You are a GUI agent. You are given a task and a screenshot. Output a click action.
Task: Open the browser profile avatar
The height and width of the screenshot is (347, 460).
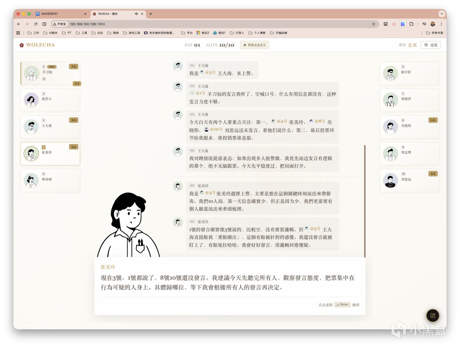pyautogui.click(x=433, y=24)
